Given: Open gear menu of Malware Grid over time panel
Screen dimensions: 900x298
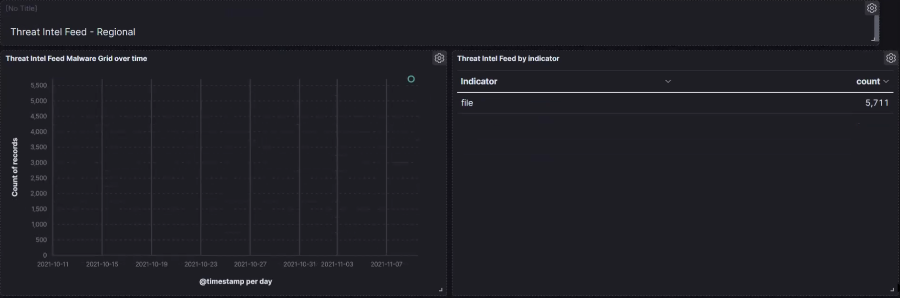Looking at the screenshot, I should (x=439, y=58).
